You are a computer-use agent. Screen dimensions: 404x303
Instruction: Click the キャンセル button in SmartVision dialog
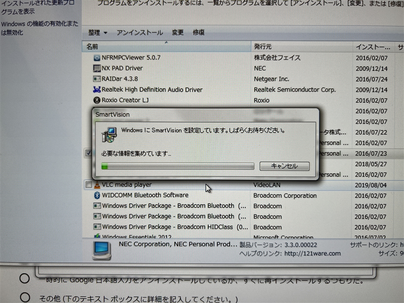tap(284, 166)
